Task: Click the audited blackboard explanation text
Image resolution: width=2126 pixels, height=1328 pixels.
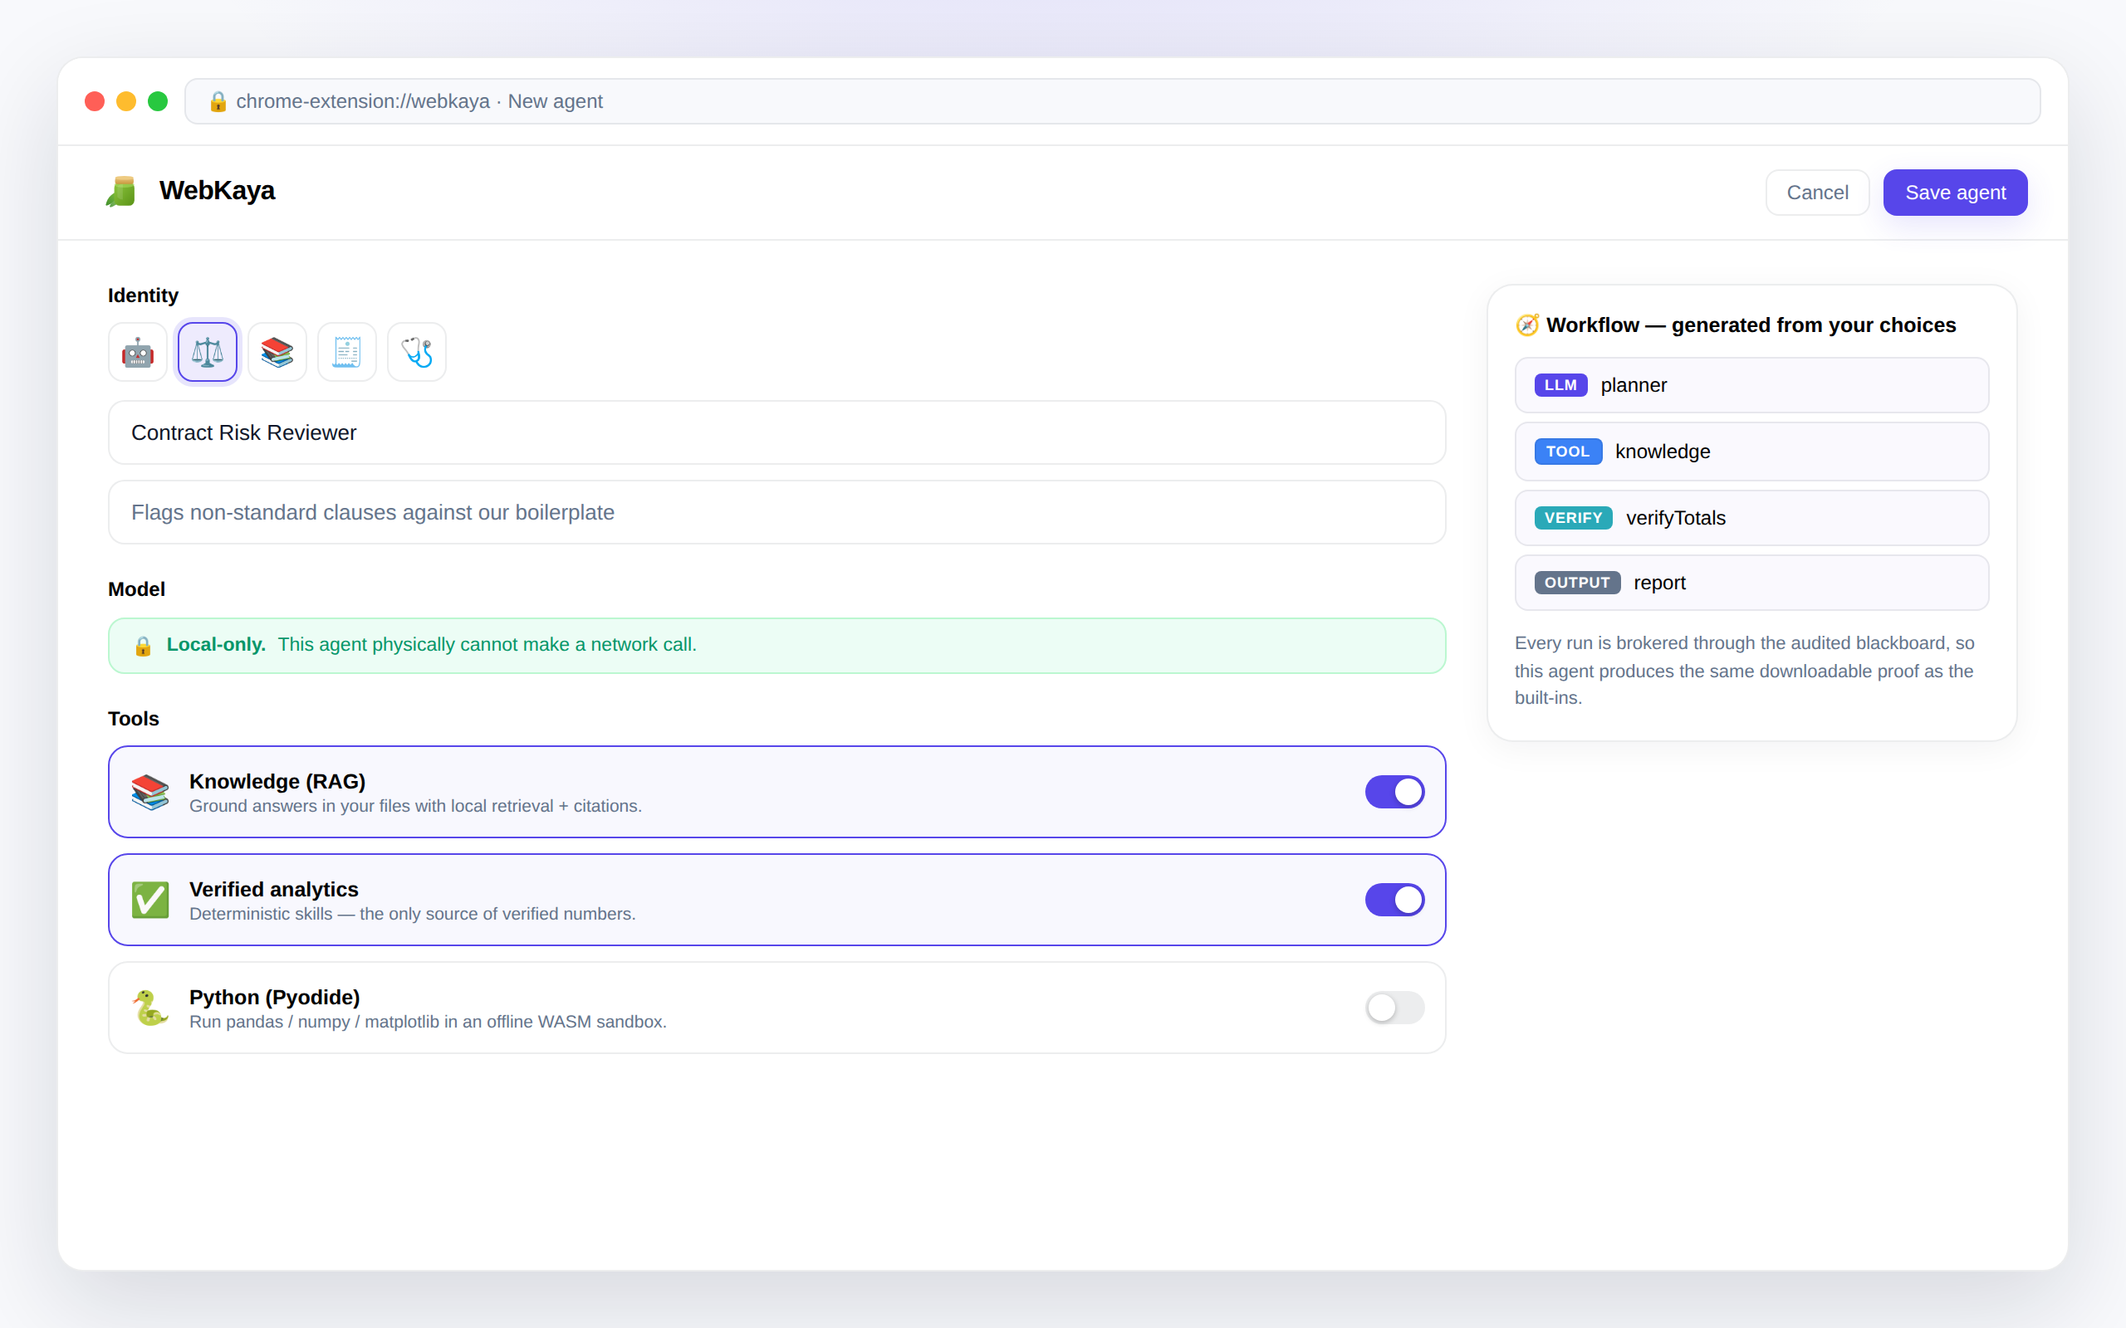Action: [x=1745, y=670]
